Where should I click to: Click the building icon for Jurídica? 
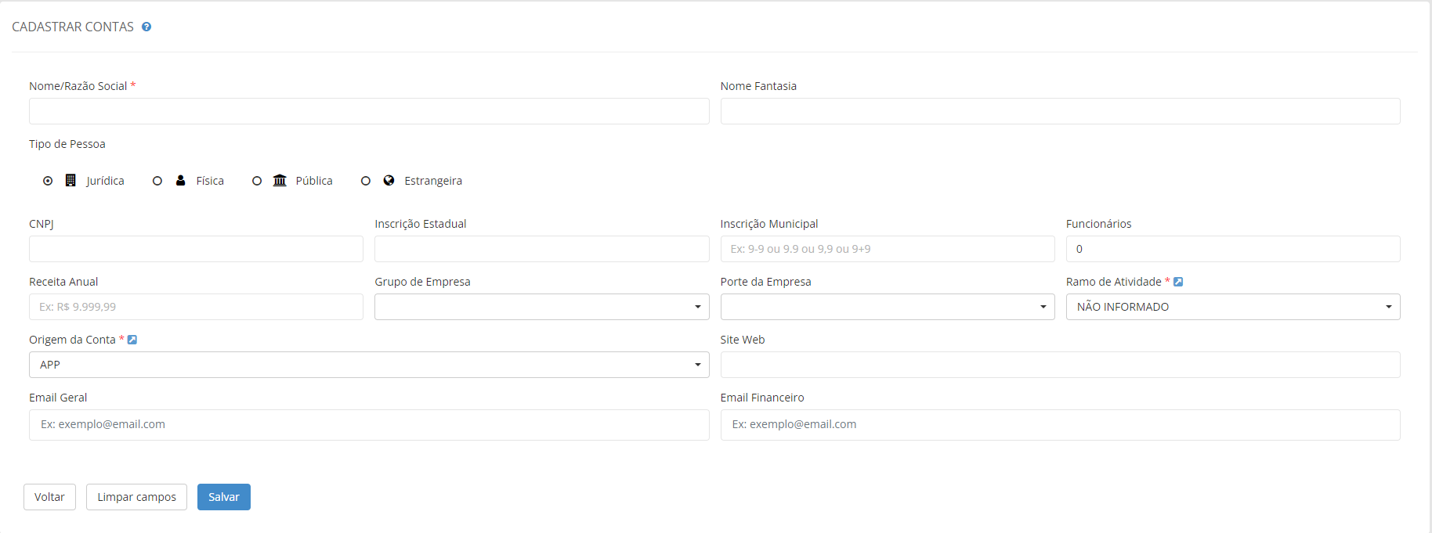pyautogui.click(x=71, y=181)
